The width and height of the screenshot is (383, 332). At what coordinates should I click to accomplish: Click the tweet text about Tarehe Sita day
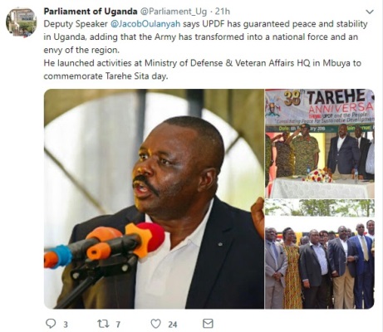pos(106,76)
